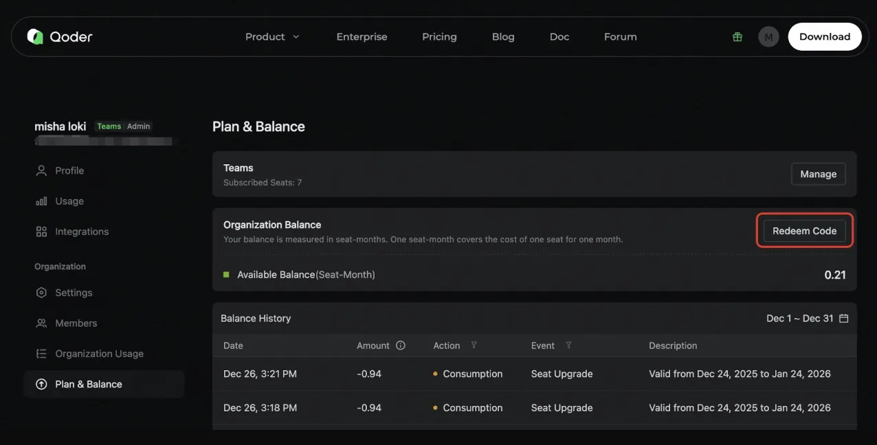
Task: Select Plan & Balance in the sidebar
Action: click(104, 384)
